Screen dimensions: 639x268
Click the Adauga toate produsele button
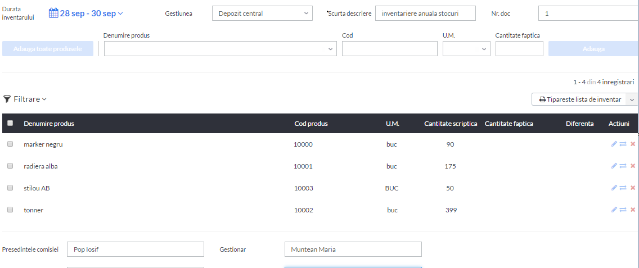[x=48, y=49]
